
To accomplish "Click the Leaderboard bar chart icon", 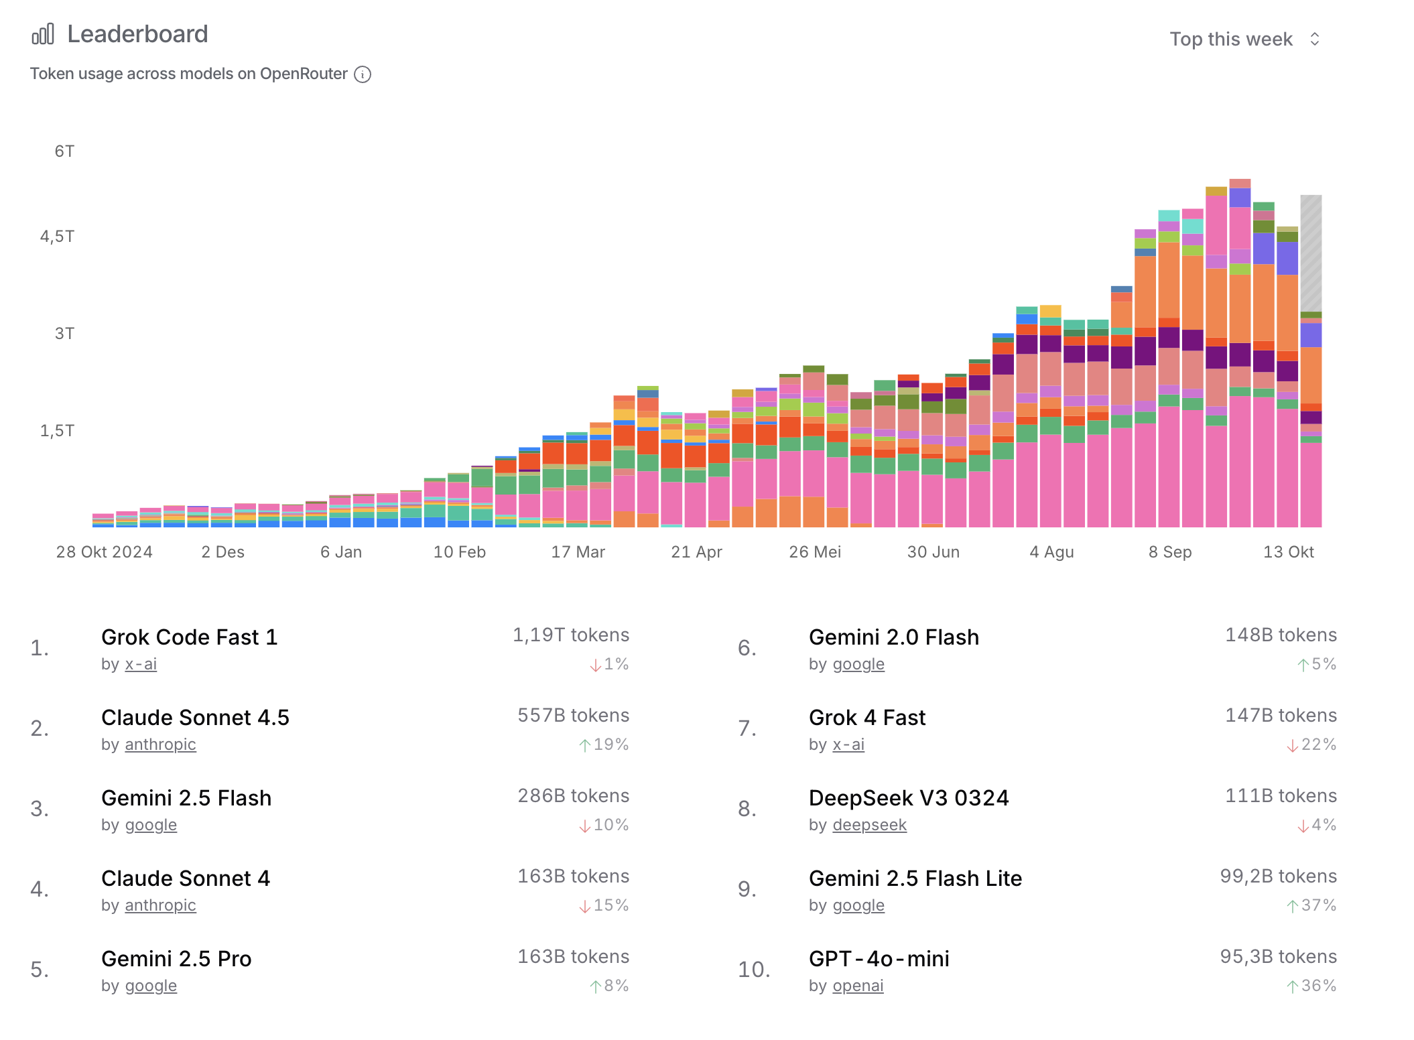I will [43, 34].
